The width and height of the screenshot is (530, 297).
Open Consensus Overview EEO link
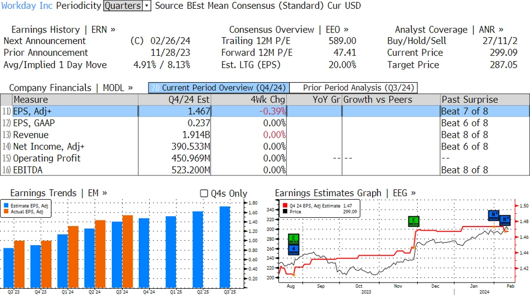[289, 29]
